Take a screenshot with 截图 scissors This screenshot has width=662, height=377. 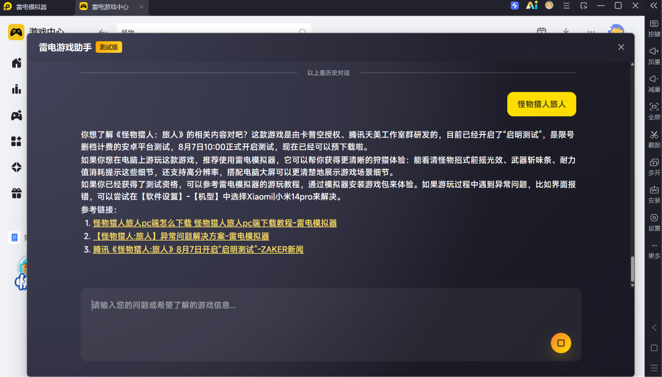tap(654, 140)
